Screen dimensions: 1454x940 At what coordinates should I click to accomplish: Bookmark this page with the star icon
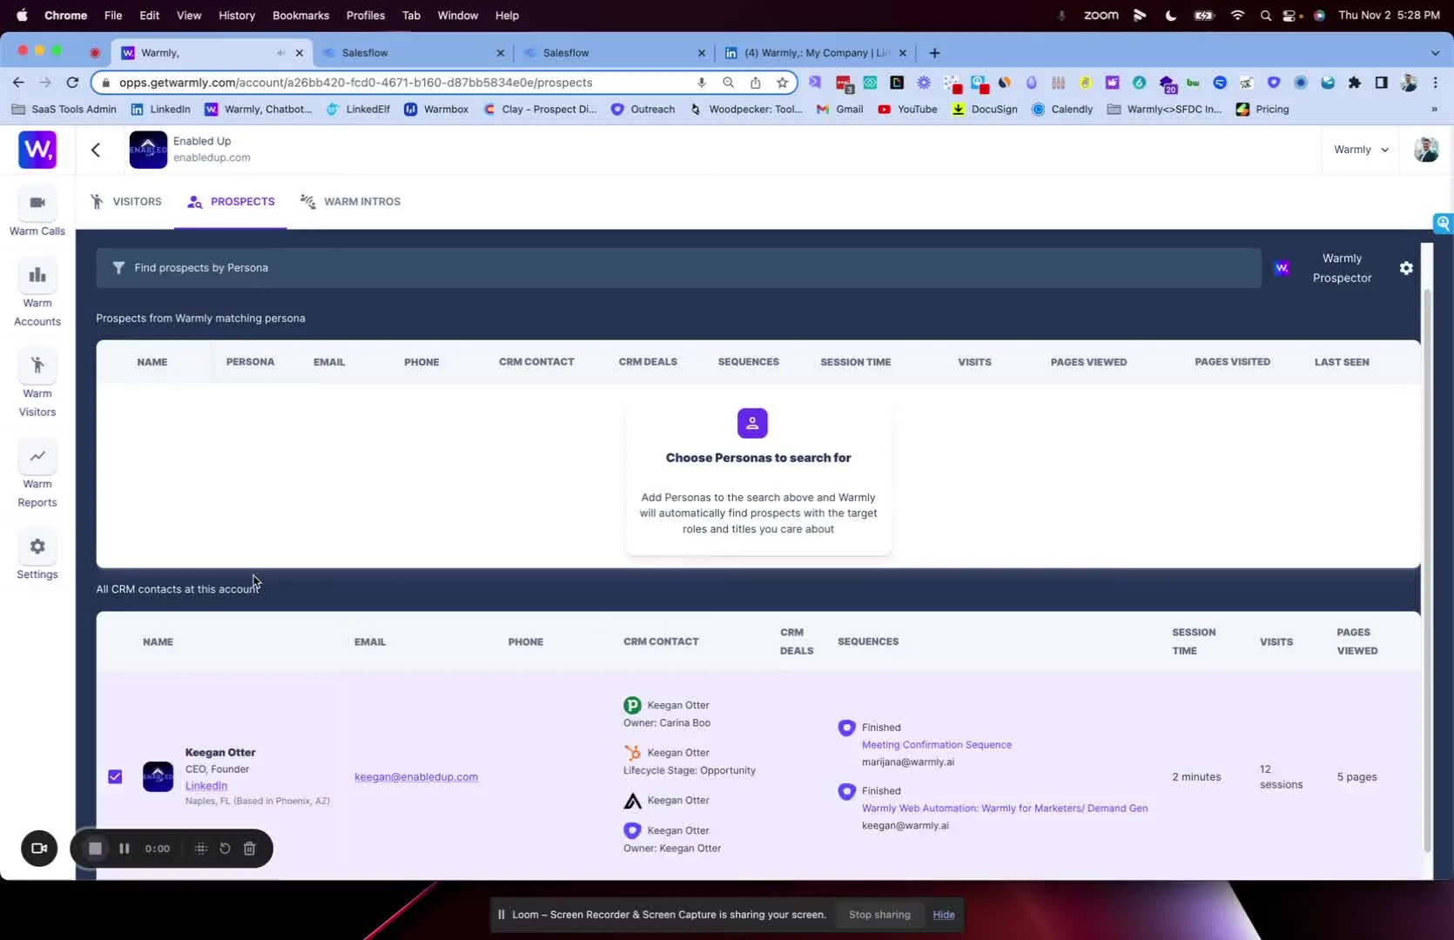tap(782, 82)
